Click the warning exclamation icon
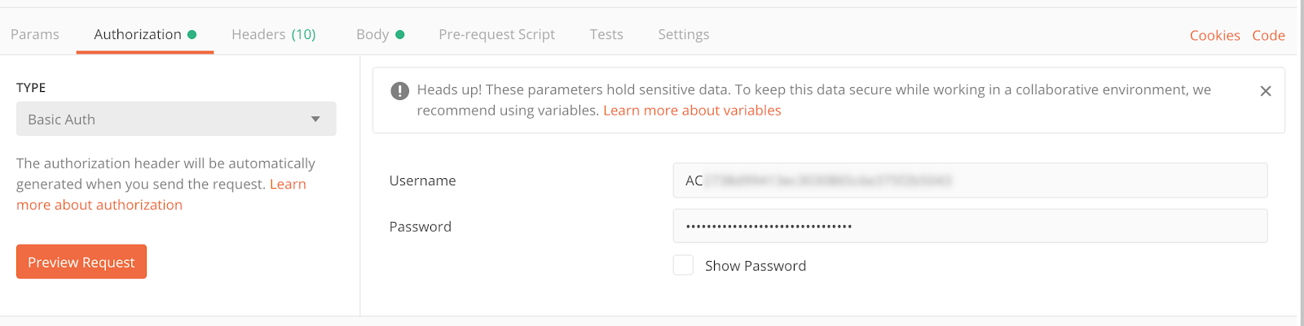The width and height of the screenshot is (1304, 326). point(399,90)
